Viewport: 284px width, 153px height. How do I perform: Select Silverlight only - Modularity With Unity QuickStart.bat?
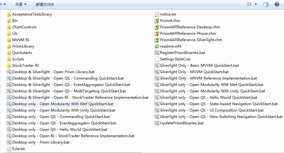coord(210,91)
